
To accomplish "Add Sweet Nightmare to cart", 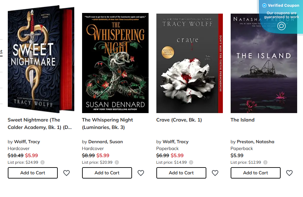I will [32, 173].
